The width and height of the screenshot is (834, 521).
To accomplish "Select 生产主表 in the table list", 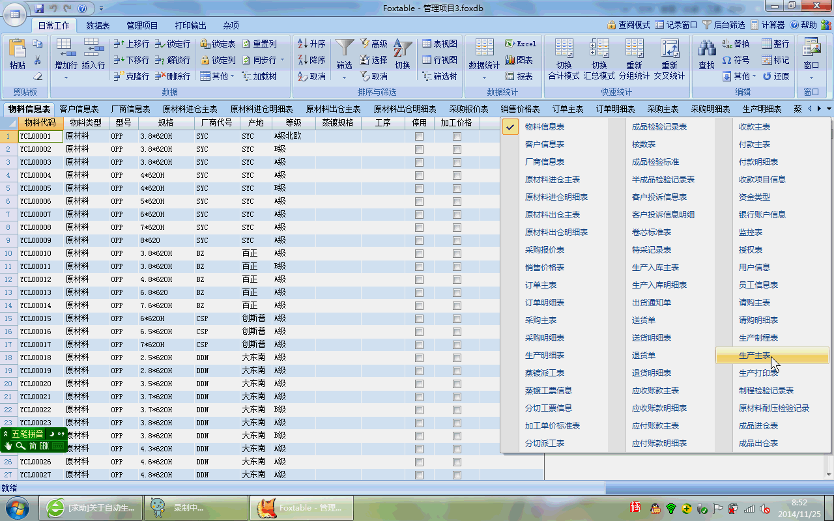I will (x=772, y=356).
